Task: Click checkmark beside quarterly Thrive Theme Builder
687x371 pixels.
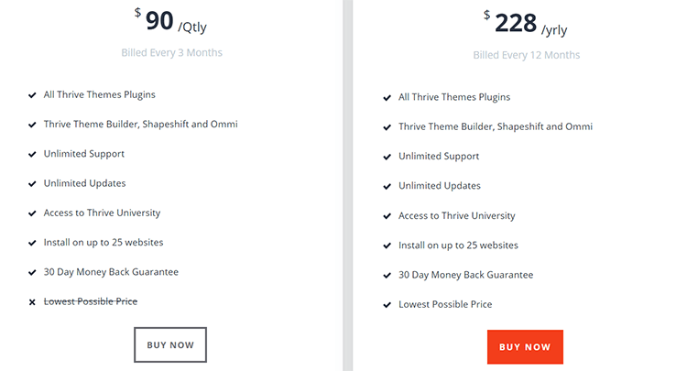Action: (x=32, y=125)
